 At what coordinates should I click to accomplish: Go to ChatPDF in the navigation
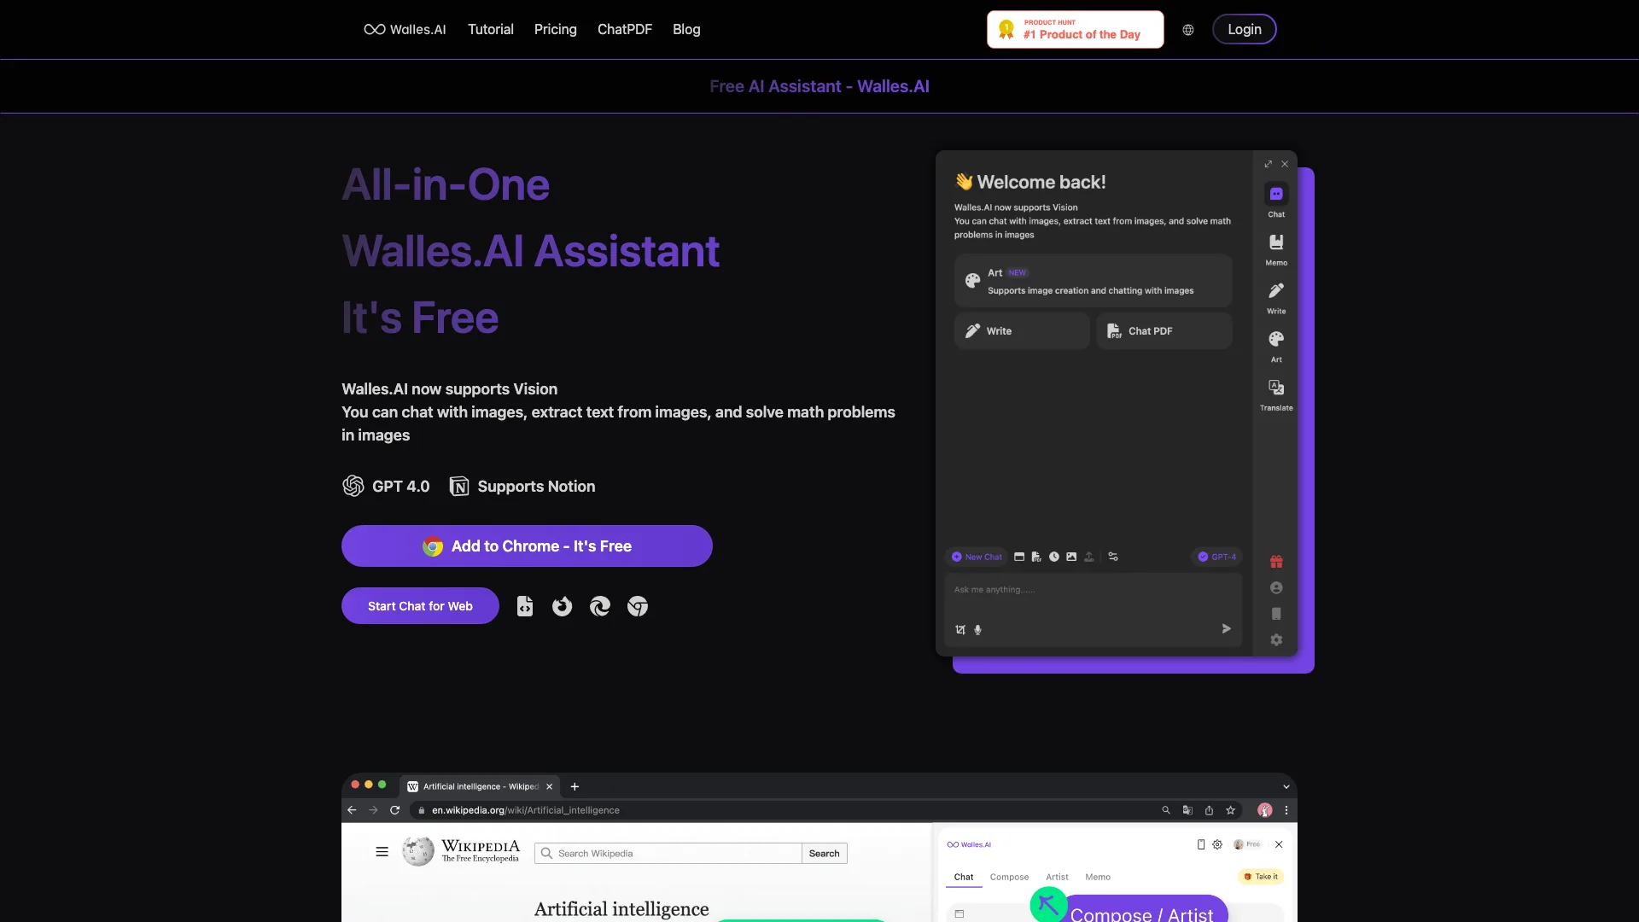pyautogui.click(x=625, y=29)
